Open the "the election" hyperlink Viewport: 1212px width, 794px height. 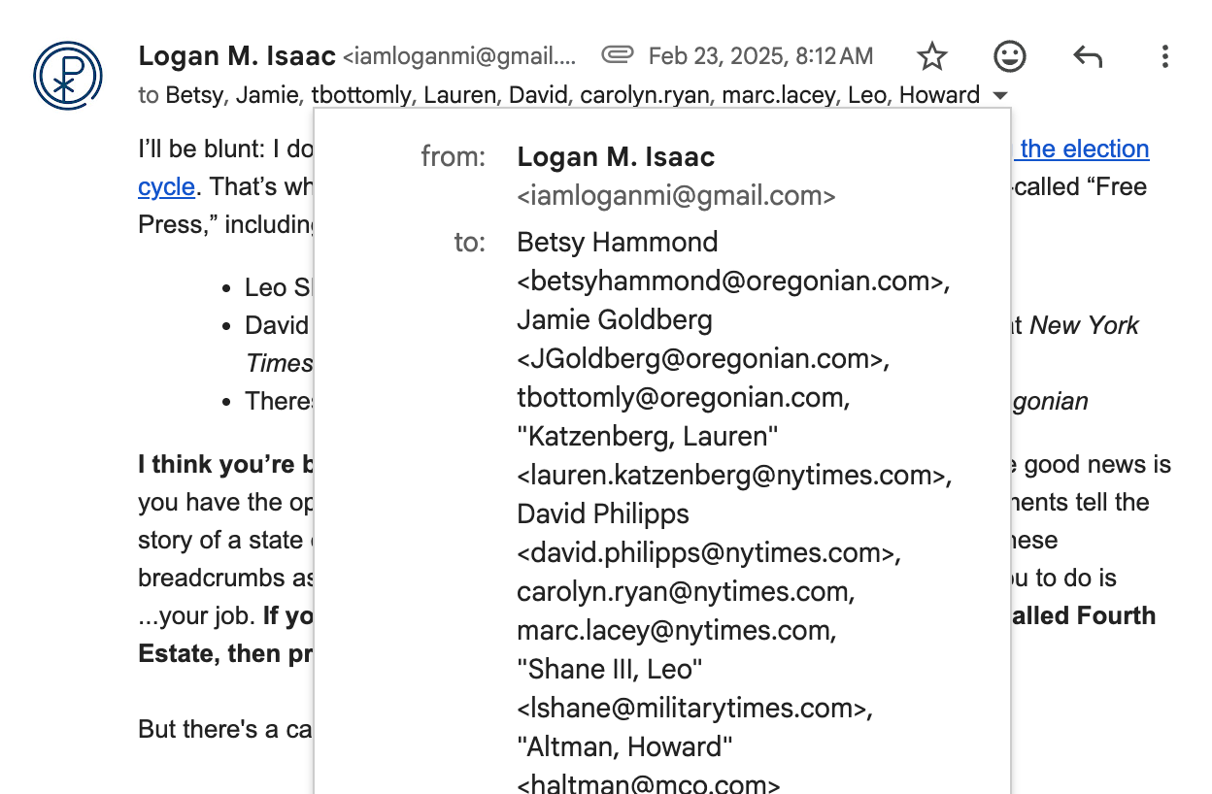pyautogui.click(x=1083, y=149)
